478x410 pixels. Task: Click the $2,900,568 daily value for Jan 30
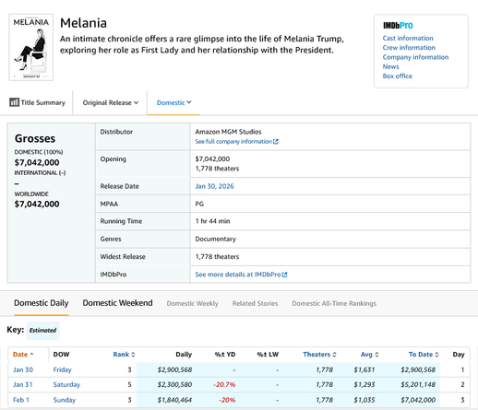(x=174, y=369)
